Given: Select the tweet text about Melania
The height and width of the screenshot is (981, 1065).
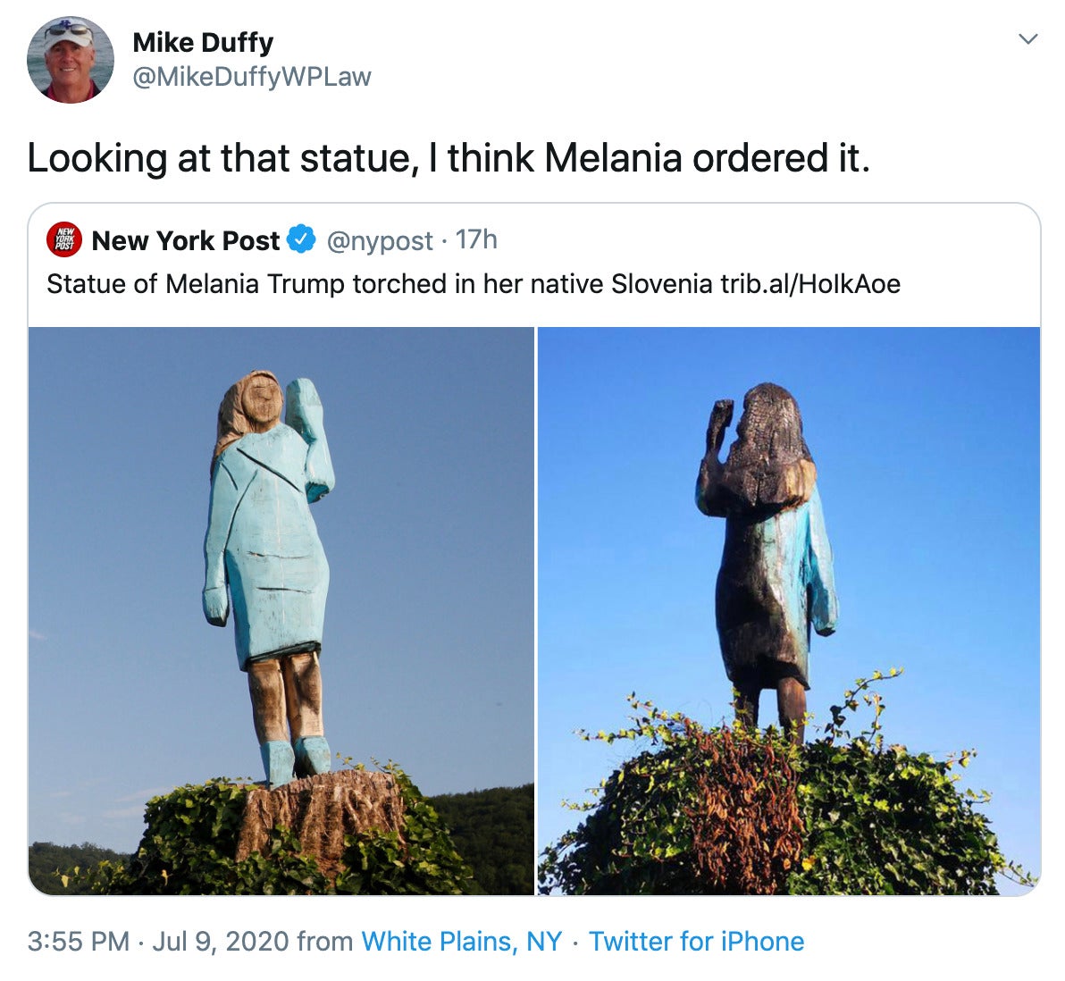Looking at the screenshot, I should [449, 158].
